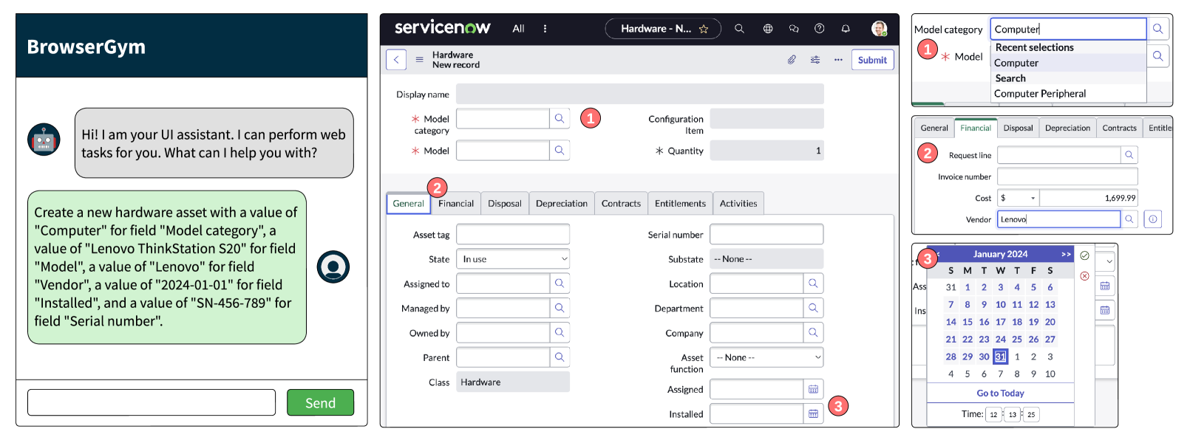
Task: Click the attachment paperclip icon
Action: [792, 60]
